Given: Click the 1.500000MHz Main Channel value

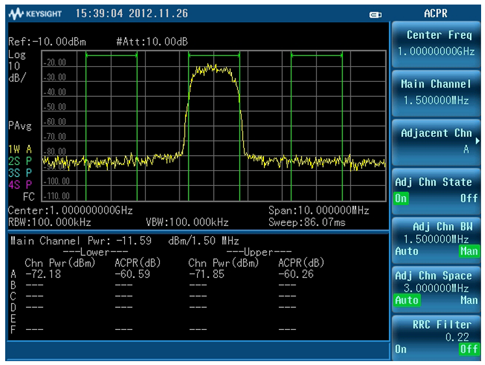Looking at the screenshot, I should 436,101.
